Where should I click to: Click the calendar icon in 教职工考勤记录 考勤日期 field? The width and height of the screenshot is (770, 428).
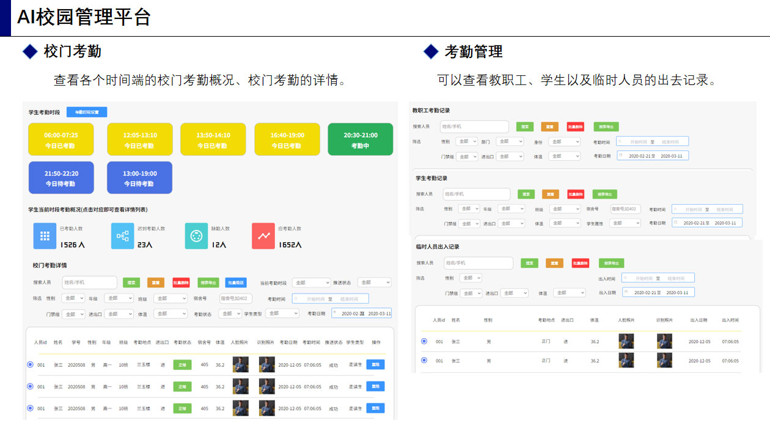click(621, 156)
